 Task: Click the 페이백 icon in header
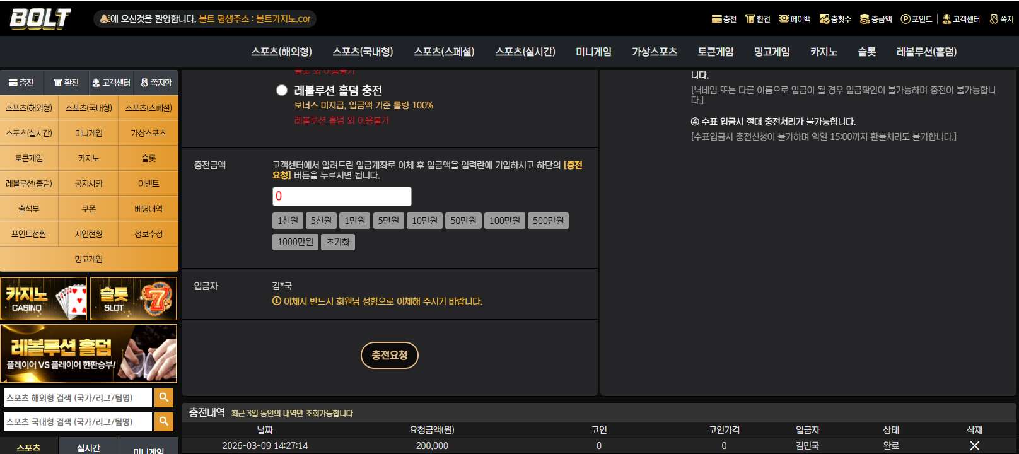click(x=784, y=19)
